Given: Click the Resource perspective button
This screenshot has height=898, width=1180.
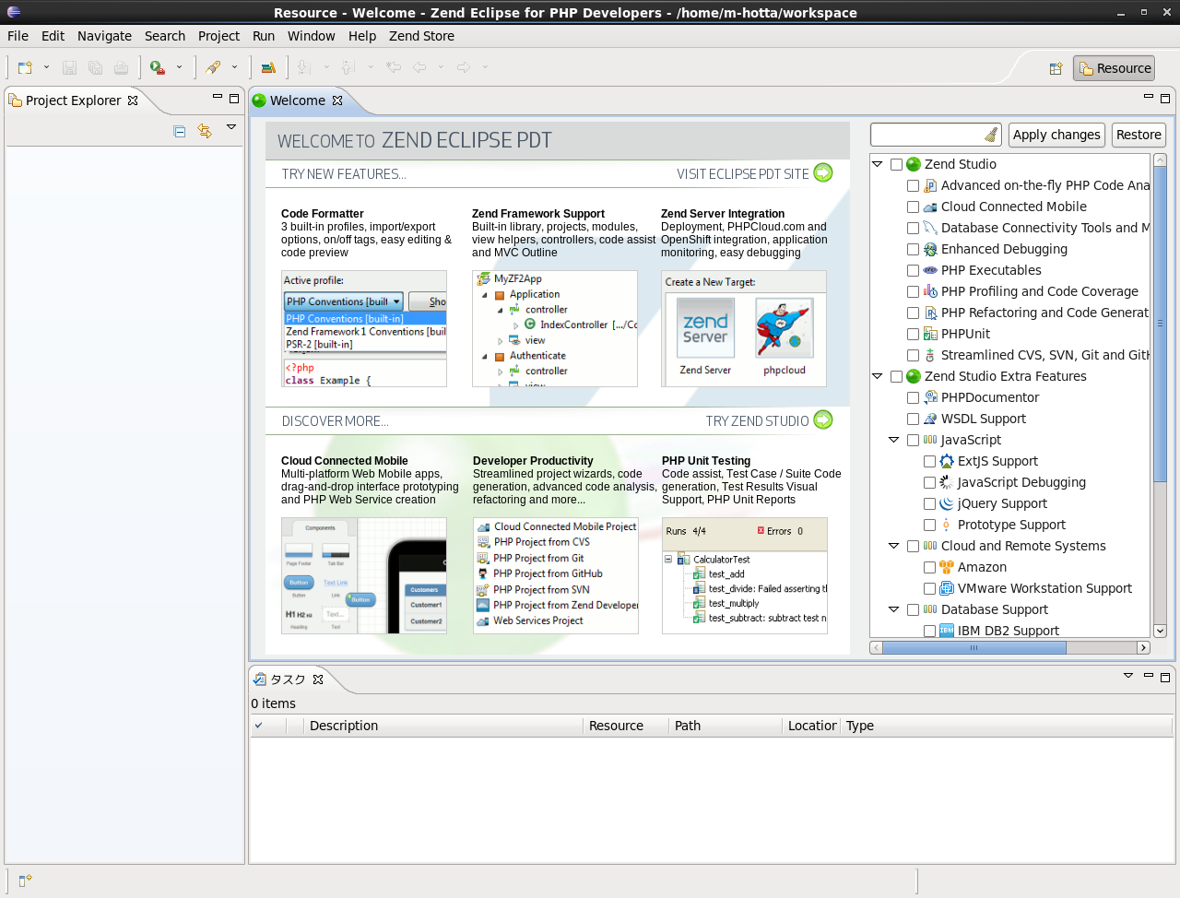Looking at the screenshot, I should tap(1114, 68).
